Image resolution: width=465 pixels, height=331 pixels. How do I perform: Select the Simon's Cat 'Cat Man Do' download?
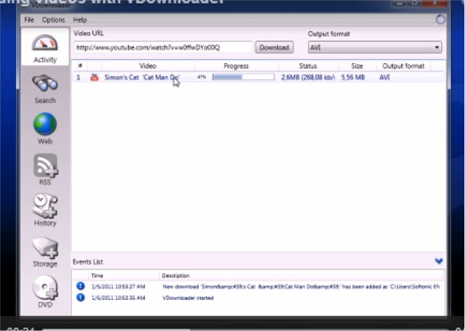pos(142,77)
